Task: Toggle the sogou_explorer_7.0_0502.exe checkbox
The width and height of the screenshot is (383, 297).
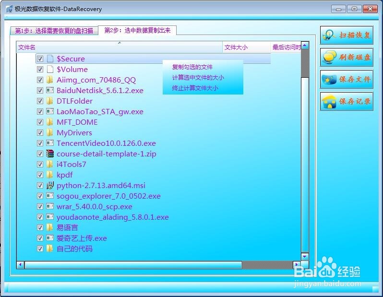Action: pyautogui.click(x=40, y=196)
